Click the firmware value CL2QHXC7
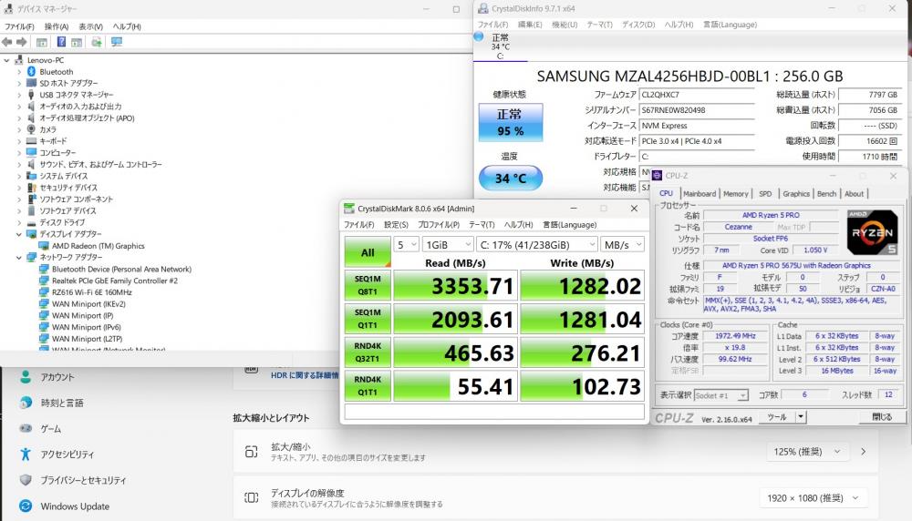This screenshot has height=521, width=912. point(697,95)
